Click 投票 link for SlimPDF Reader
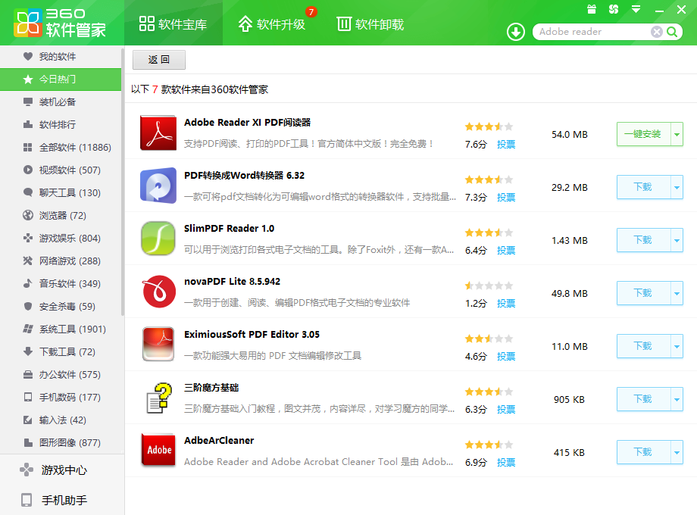697x515 pixels. [x=506, y=250]
